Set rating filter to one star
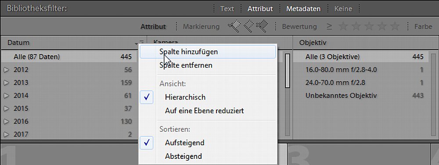The height and width of the screenshot is (165, 439). tap(343, 27)
